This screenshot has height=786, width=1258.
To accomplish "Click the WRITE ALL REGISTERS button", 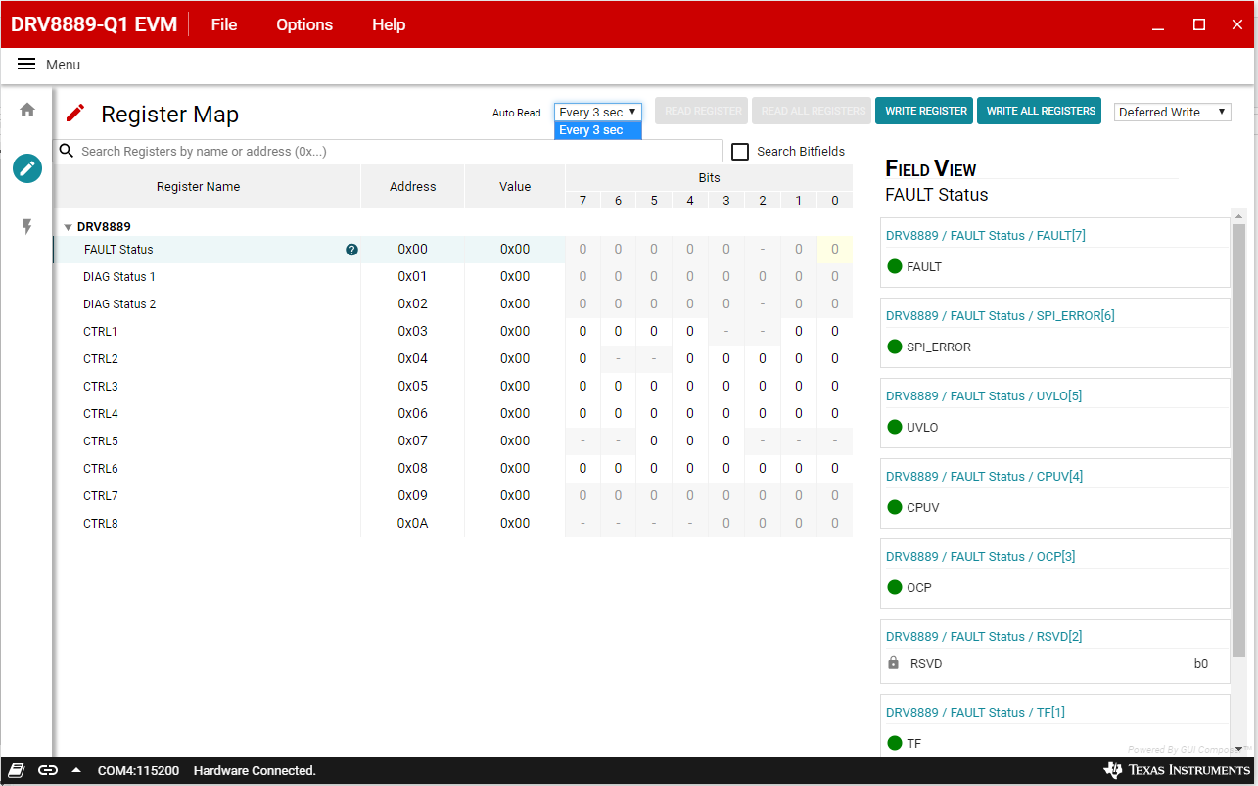I will click(1040, 111).
